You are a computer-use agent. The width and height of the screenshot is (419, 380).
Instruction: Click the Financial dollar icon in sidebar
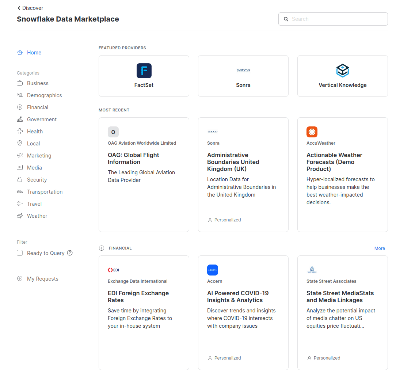(x=20, y=107)
